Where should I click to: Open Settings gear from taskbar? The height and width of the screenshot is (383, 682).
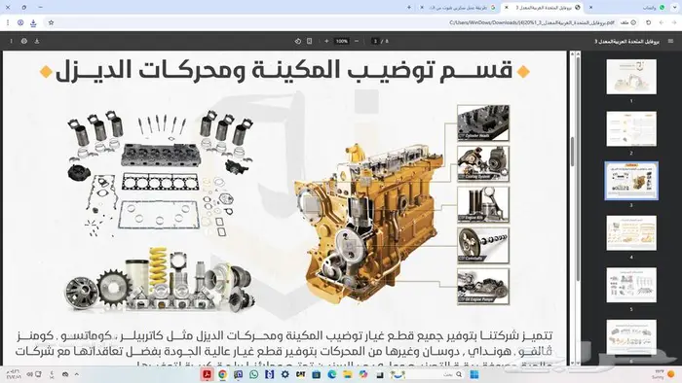pyautogui.click(x=285, y=374)
